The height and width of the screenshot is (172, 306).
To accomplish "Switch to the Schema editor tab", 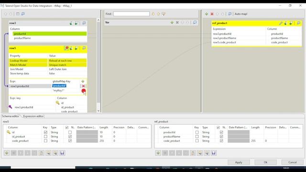I will [11, 116].
